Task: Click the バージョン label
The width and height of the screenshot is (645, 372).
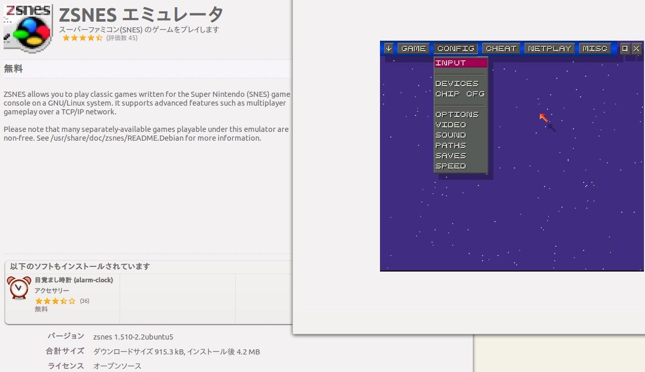Action: tap(66, 336)
